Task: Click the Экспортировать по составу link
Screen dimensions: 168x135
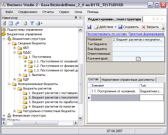Action: [x=107, y=34]
